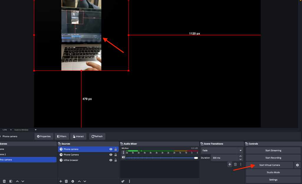Image resolution: width=302 pixels, height=184 pixels.
Task: Click Start Virtual Camera button
Action: (270, 165)
